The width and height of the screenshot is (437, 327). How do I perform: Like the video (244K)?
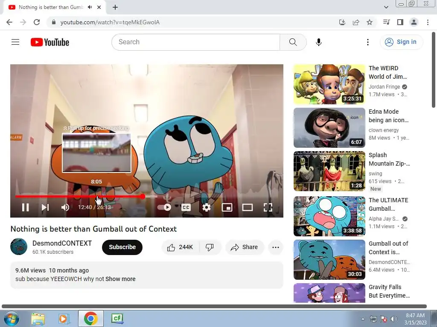[181, 247]
